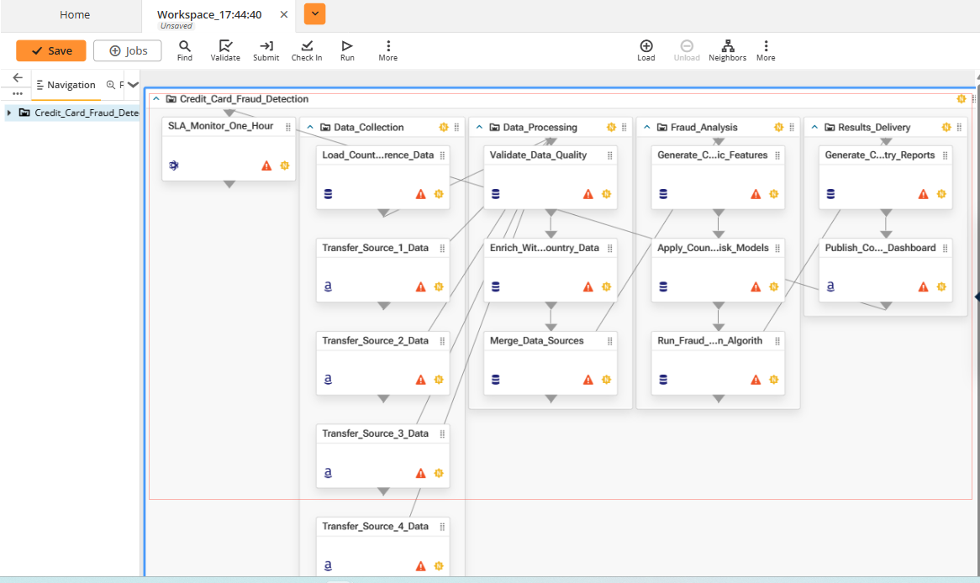This screenshot has height=583, width=980.
Task: Click the orange Save button
Action: pos(51,50)
